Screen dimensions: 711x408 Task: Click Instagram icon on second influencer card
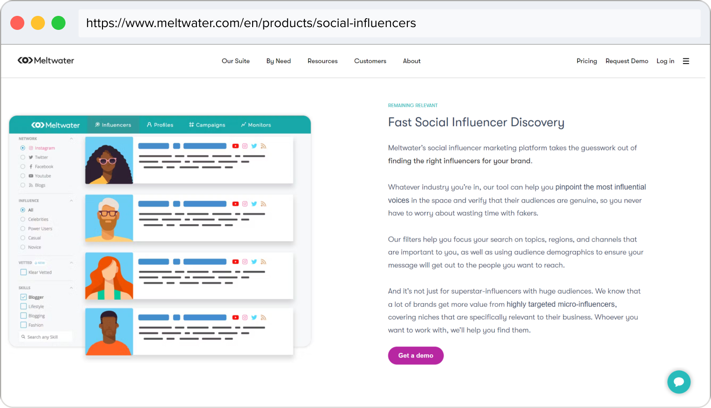[245, 204]
